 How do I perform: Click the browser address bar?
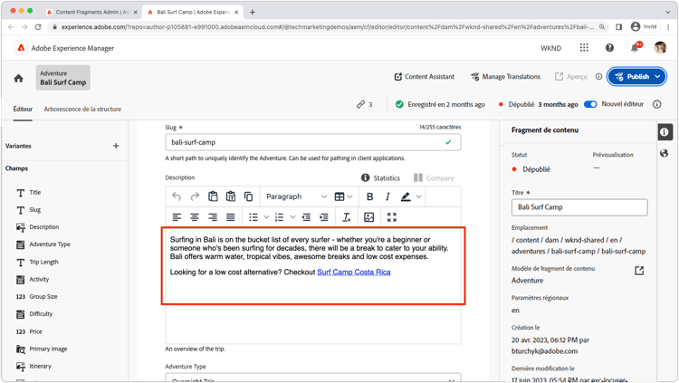(327, 27)
